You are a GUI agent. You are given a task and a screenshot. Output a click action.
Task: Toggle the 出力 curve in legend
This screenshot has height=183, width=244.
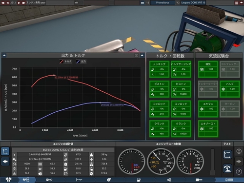(81, 61)
